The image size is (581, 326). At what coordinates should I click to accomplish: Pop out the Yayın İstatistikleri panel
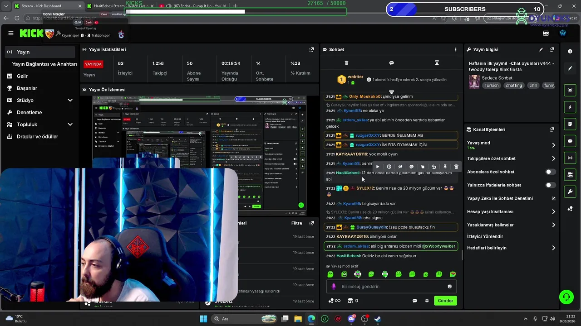pos(311,49)
